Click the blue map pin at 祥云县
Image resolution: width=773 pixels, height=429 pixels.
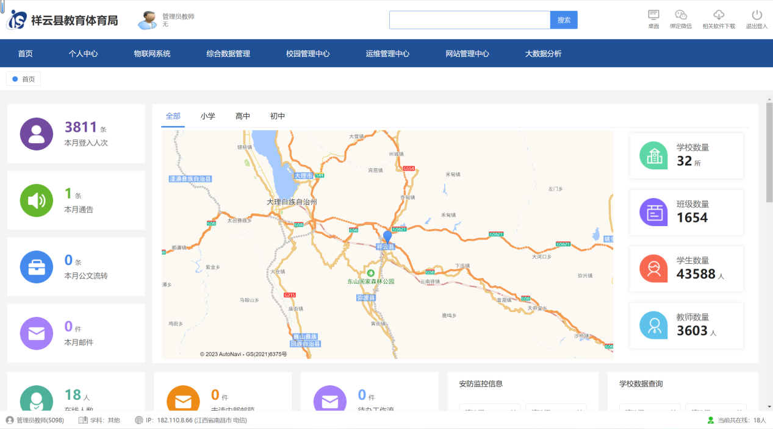(387, 237)
